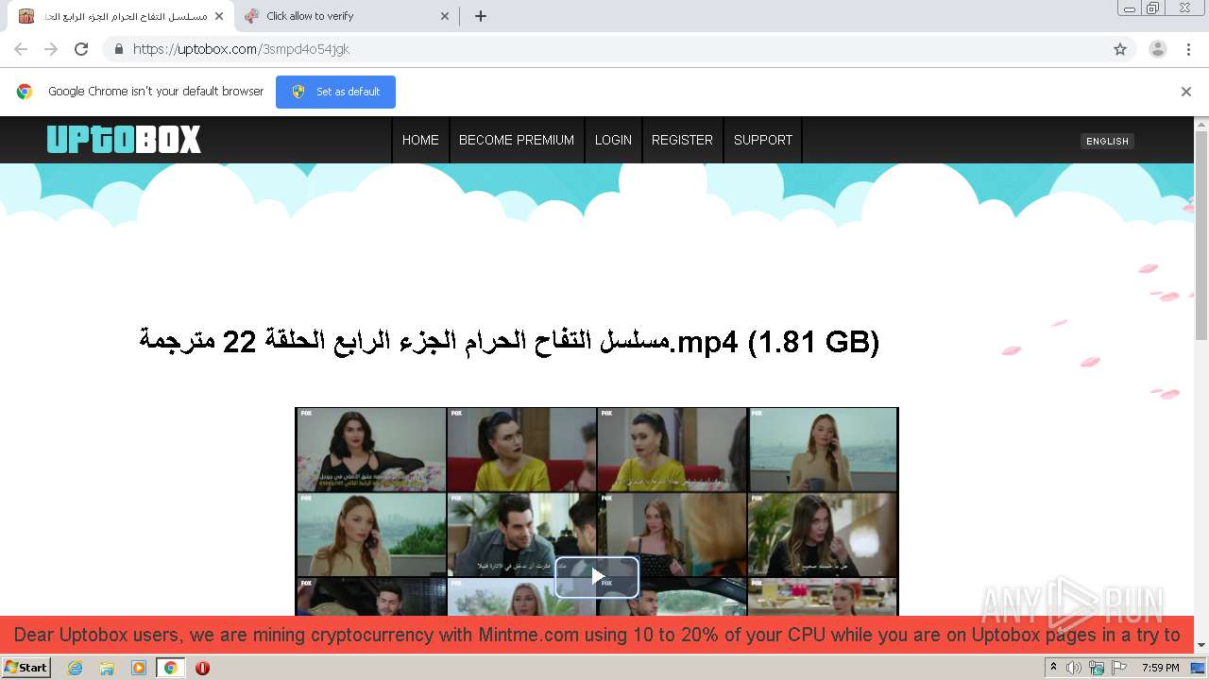Image resolution: width=1209 pixels, height=680 pixels.
Task: Click the Show desktop tray icon
Action: tap(1198, 668)
